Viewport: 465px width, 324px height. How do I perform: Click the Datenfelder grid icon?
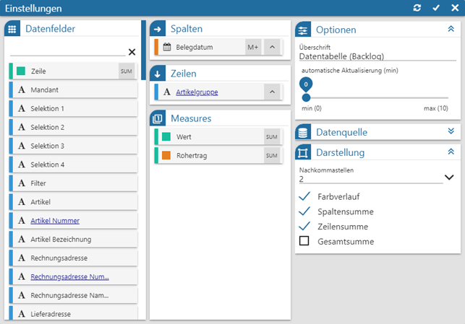point(12,29)
